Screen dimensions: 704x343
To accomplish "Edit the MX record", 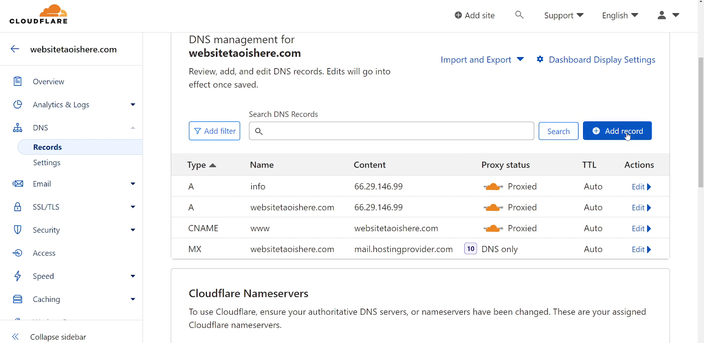I will tap(641, 249).
